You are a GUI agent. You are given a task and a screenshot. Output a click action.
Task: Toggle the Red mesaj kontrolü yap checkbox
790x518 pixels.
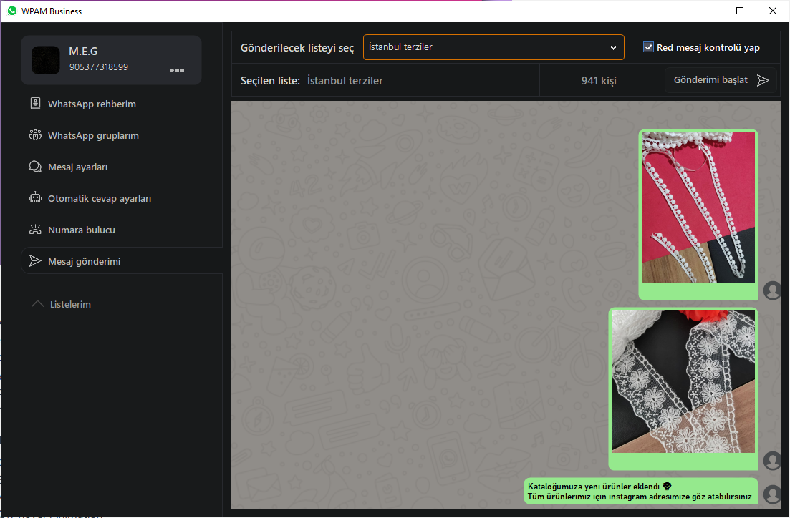pyautogui.click(x=649, y=47)
